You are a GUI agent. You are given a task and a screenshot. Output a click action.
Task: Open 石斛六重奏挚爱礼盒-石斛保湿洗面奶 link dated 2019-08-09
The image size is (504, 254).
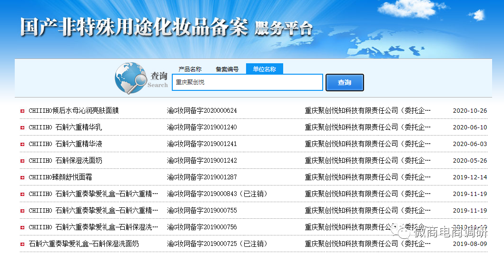coord(84,244)
